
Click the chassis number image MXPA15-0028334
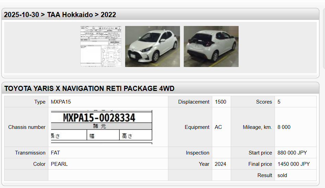(x=101, y=127)
